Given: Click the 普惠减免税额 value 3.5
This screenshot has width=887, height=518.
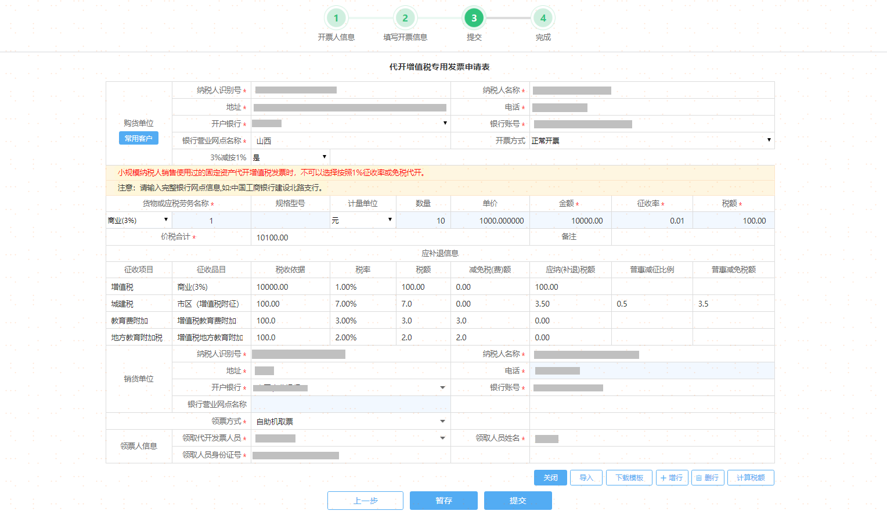Looking at the screenshot, I should click(703, 304).
